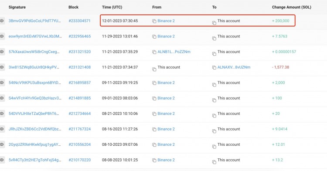This screenshot has height=171, width=327.
Task: Open signature 54DVVtJHXeTZaQbeP8hT6... transaction
Action: (x=34, y=114)
